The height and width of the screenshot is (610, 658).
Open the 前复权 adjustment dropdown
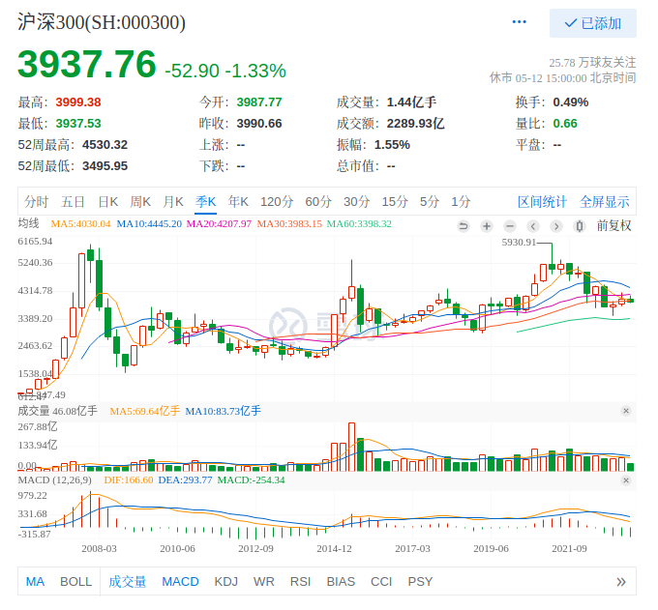point(613,226)
